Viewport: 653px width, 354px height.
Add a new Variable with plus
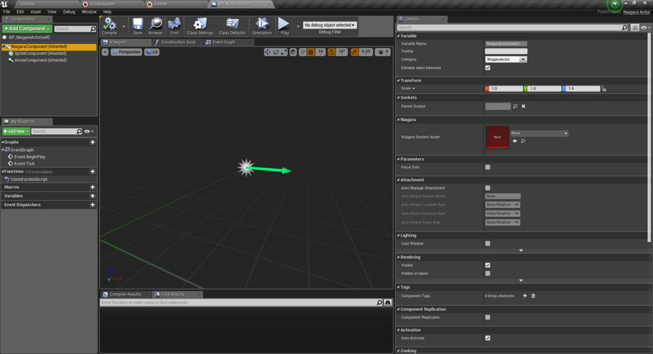(x=92, y=196)
